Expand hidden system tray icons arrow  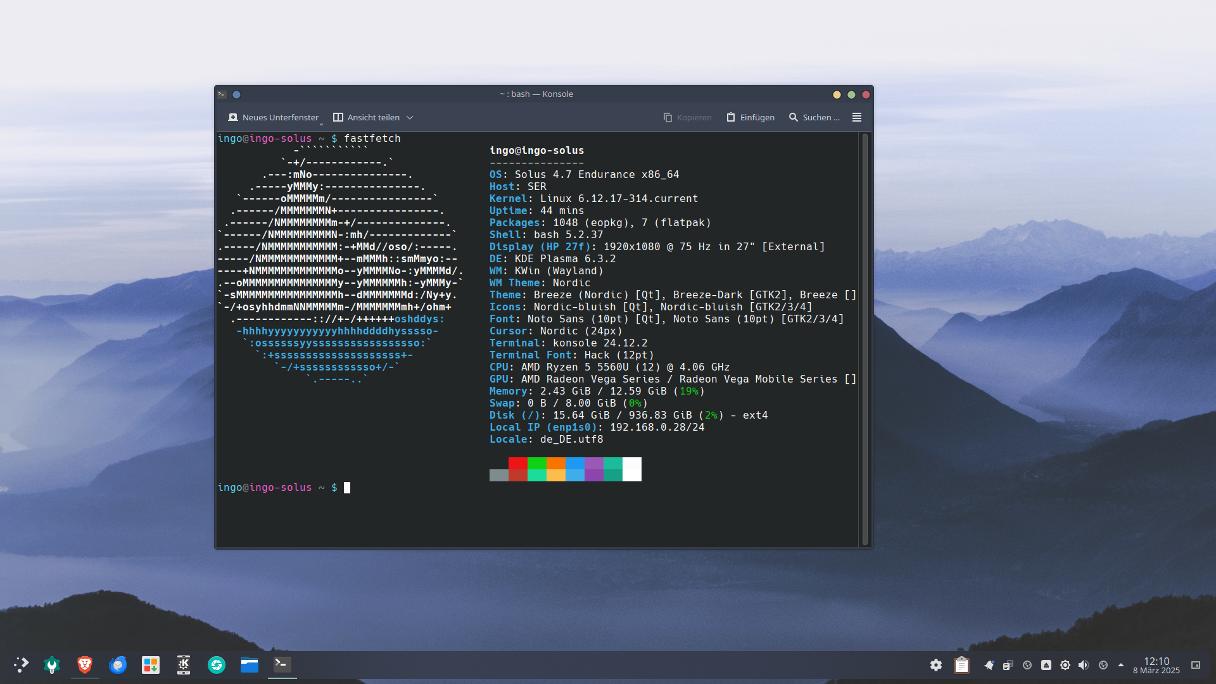tap(1121, 665)
